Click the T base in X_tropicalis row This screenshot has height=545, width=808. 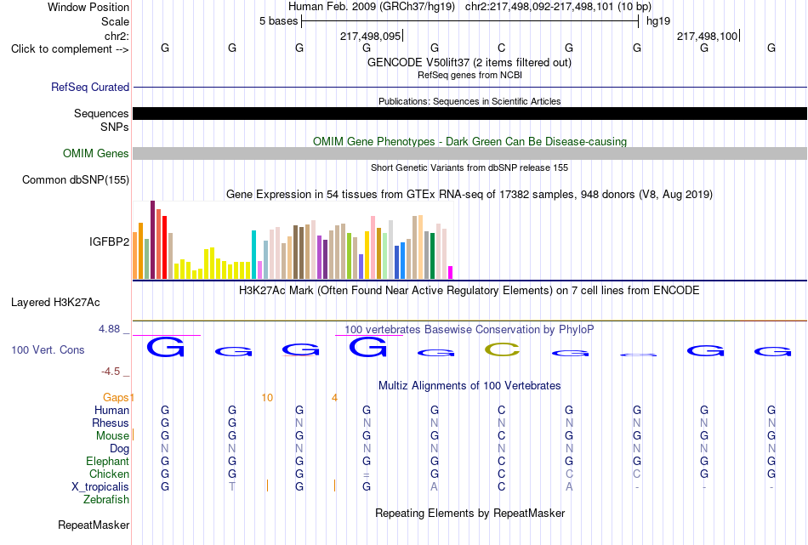point(232,487)
